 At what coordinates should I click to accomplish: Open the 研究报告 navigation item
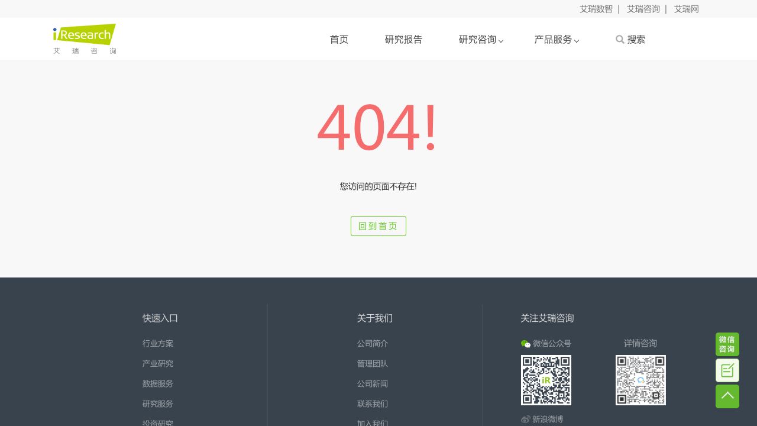coord(403,40)
